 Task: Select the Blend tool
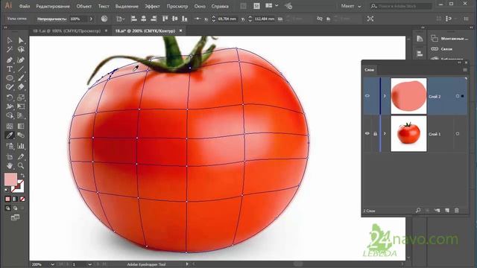point(21,135)
